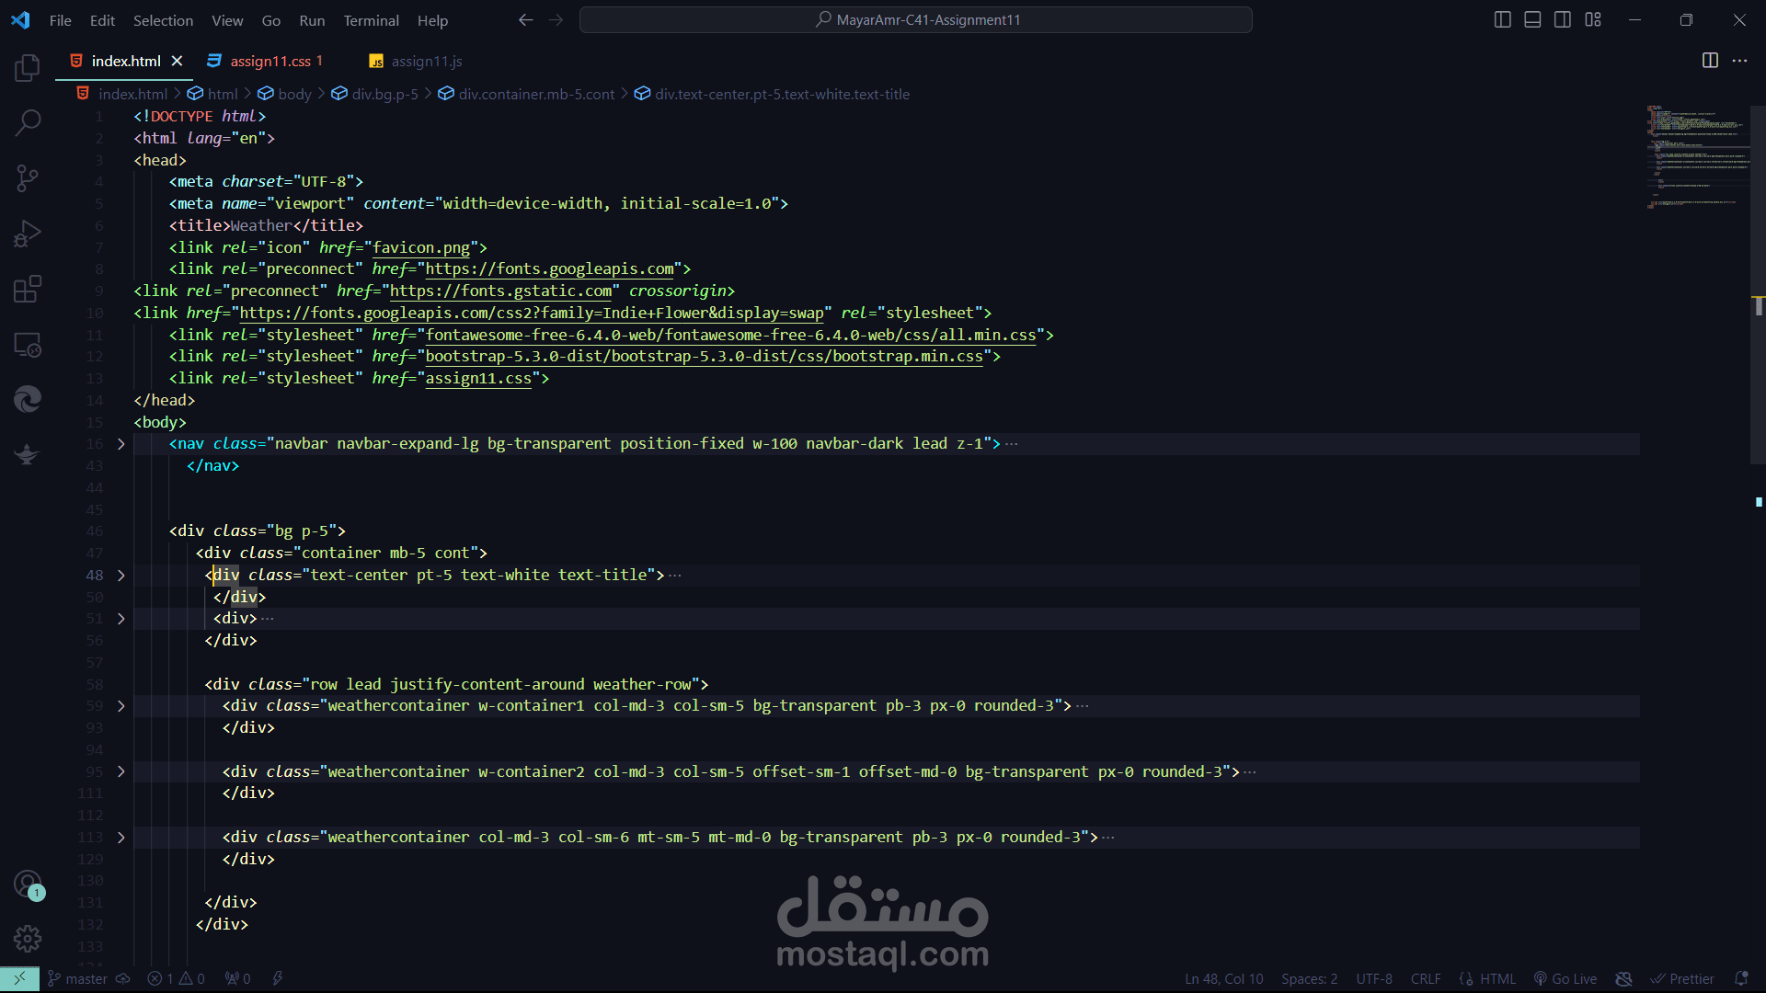The width and height of the screenshot is (1766, 993).
Task: Open the Source Control view icon
Action: click(28, 177)
